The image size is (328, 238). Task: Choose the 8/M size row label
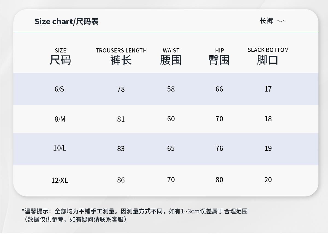(x=60, y=119)
